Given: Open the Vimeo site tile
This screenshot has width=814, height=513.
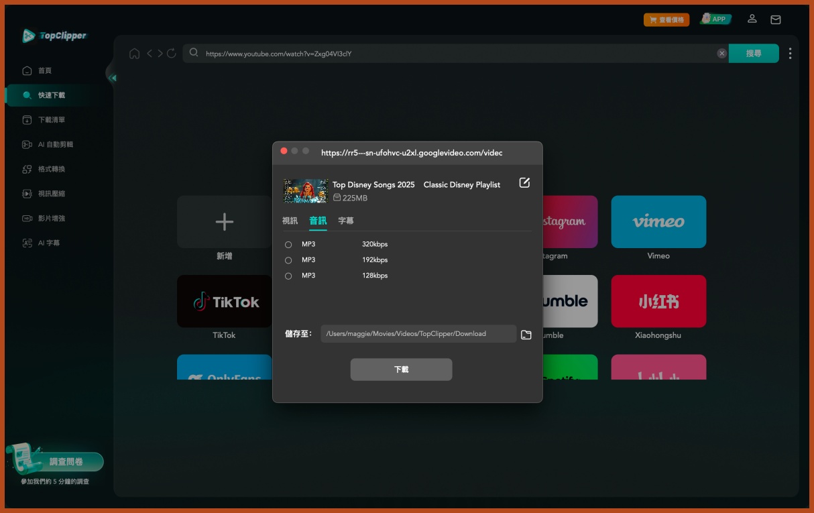Looking at the screenshot, I should coord(658,222).
